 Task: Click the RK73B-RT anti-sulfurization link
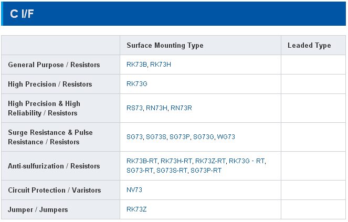click(x=142, y=161)
